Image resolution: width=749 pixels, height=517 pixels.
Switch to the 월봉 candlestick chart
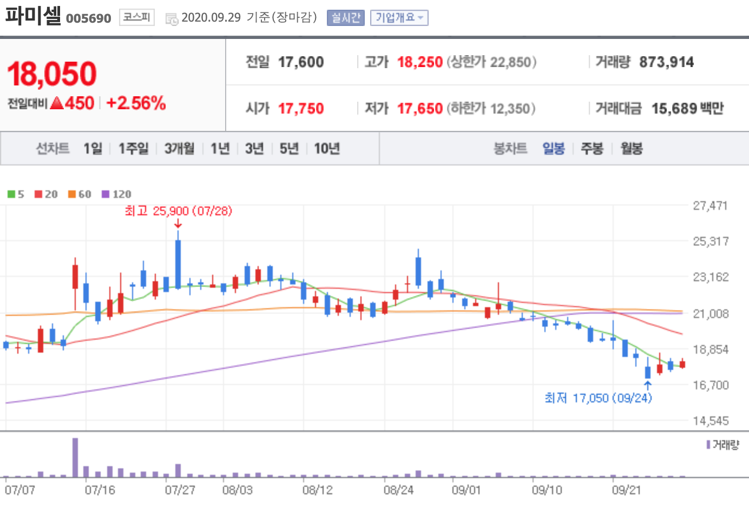[632, 148]
